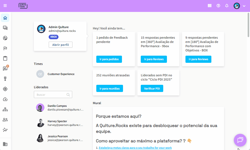Image resolution: width=250 pixels, height=150 pixels.
Task: Expand the user avatar dropdown chevron
Action: (x=244, y=6)
